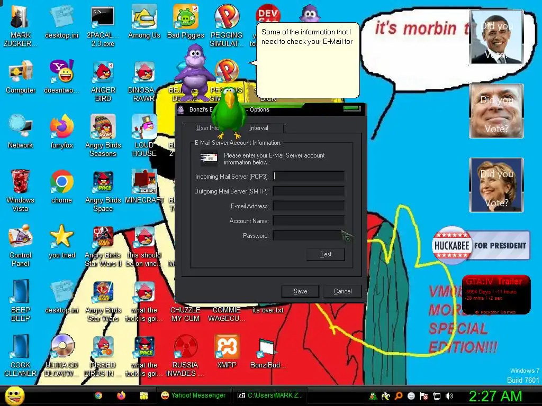Save the e-mail options
Viewport: 542px width, 406px height.
pos(301,291)
